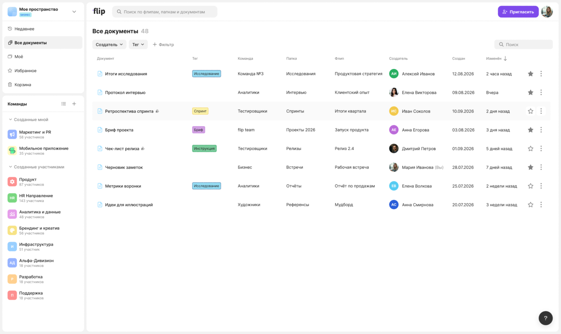Open more options for Протокол интервью row
This screenshot has height=334, width=561.
[541, 92]
